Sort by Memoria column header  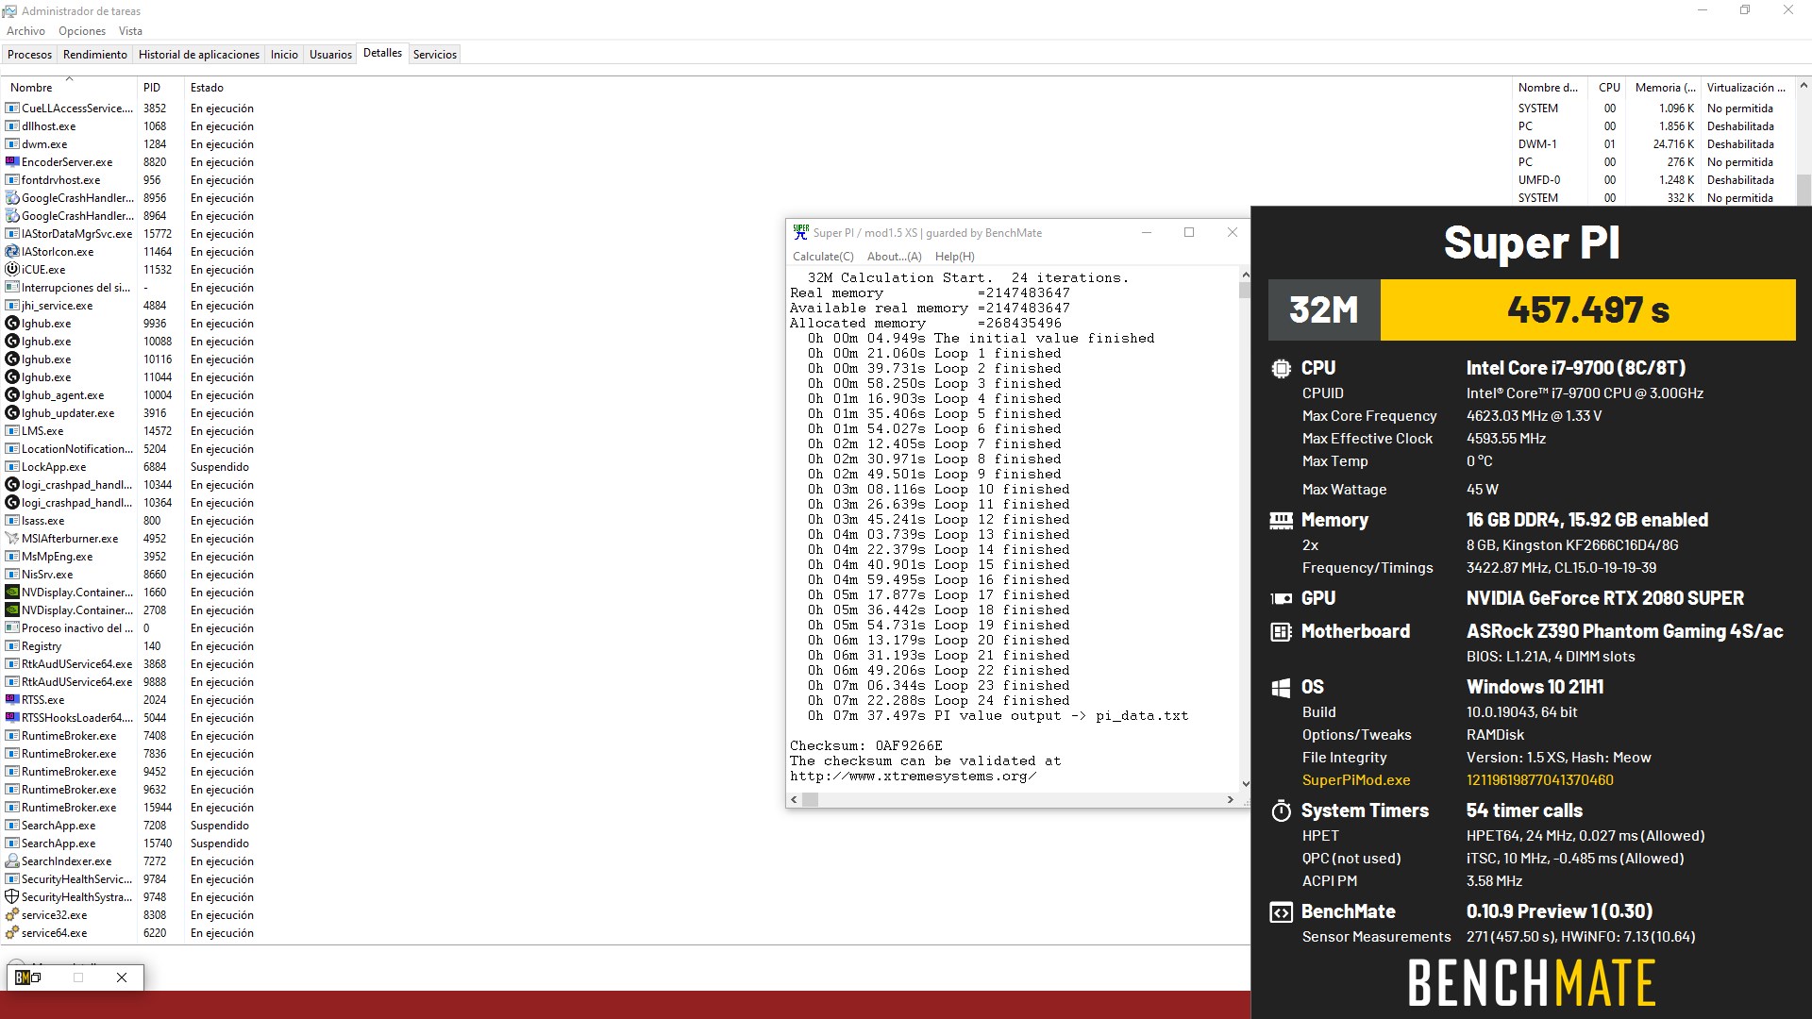pos(1665,88)
